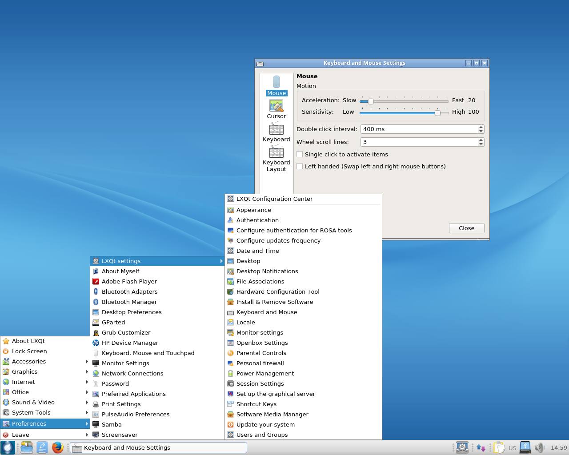Click the Wheel scroll lines field
The height and width of the screenshot is (455, 569).
419,142
